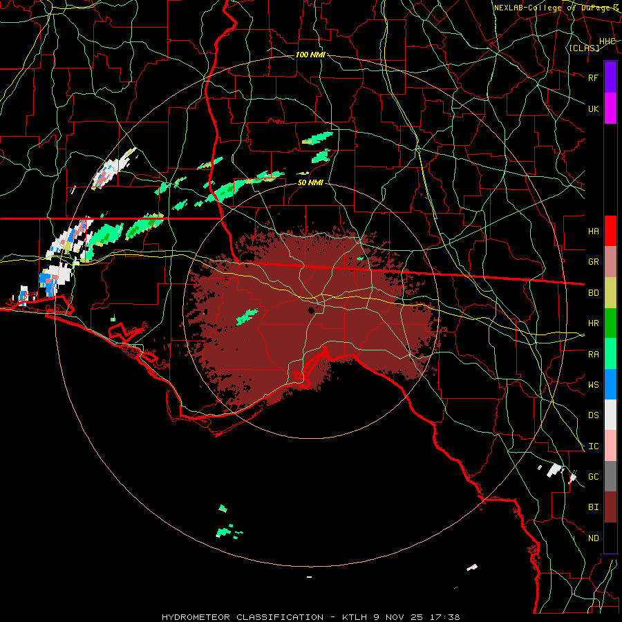This screenshot has height=622, width=622.
Task: Click the 17:38 timestamp in caption
Action: [x=445, y=617]
